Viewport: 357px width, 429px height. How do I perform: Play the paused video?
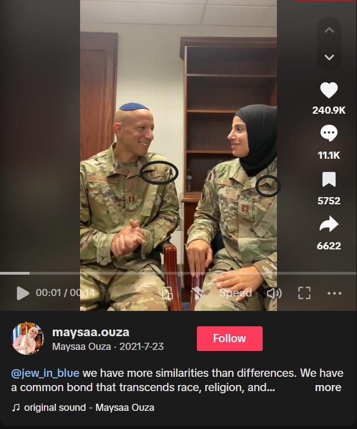22,293
